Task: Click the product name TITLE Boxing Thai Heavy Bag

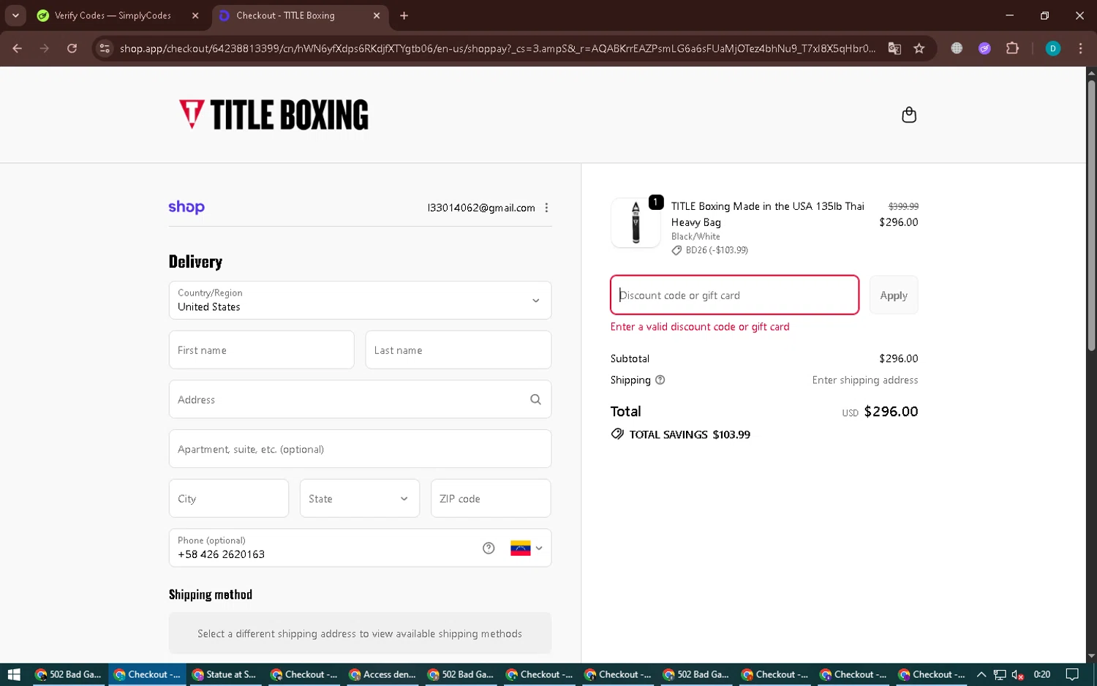Action: tap(768, 214)
